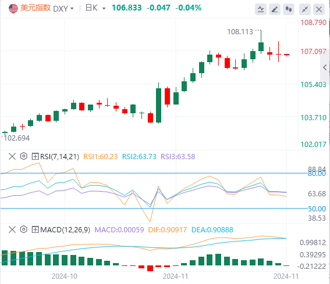Image resolution: width=330 pixels, height=284 pixels.
Task: Click the 107.097 price axis label
Action: coord(313,52)
